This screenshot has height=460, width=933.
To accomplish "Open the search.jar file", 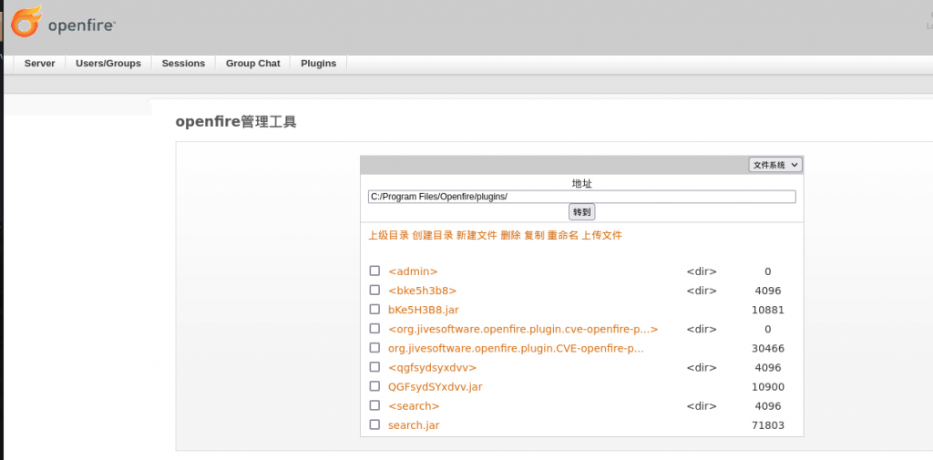I will click(414, 424).
